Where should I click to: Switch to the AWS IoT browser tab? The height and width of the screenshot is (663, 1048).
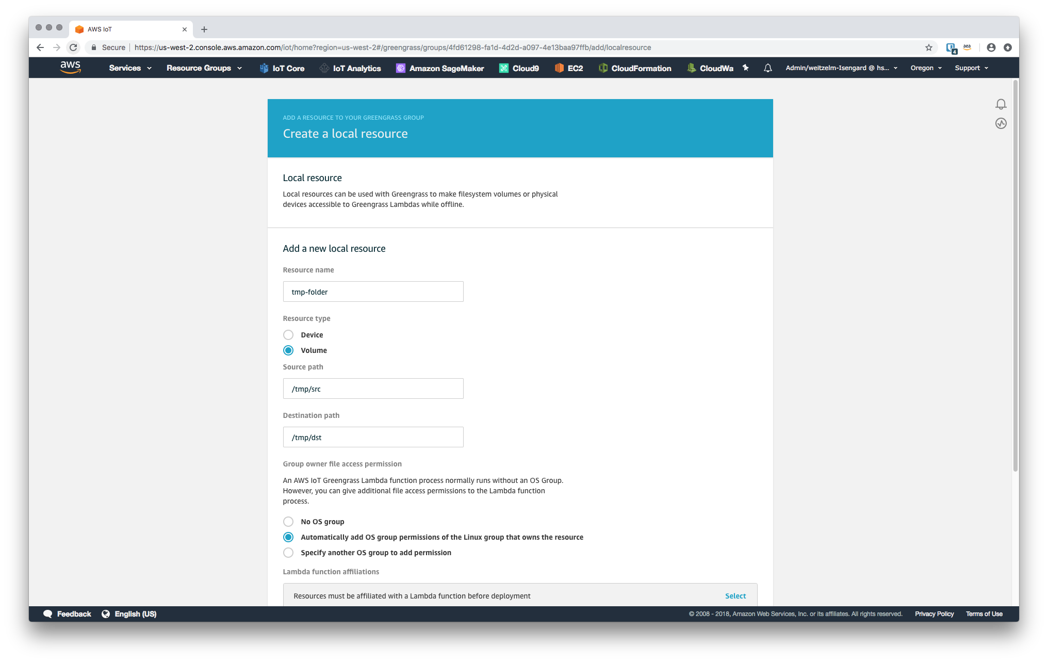click(x=131, y=29)
